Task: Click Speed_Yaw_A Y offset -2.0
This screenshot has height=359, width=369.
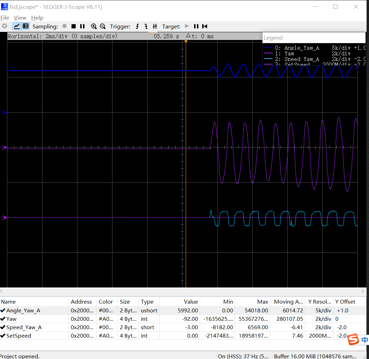Action: [x=349, y=327]
